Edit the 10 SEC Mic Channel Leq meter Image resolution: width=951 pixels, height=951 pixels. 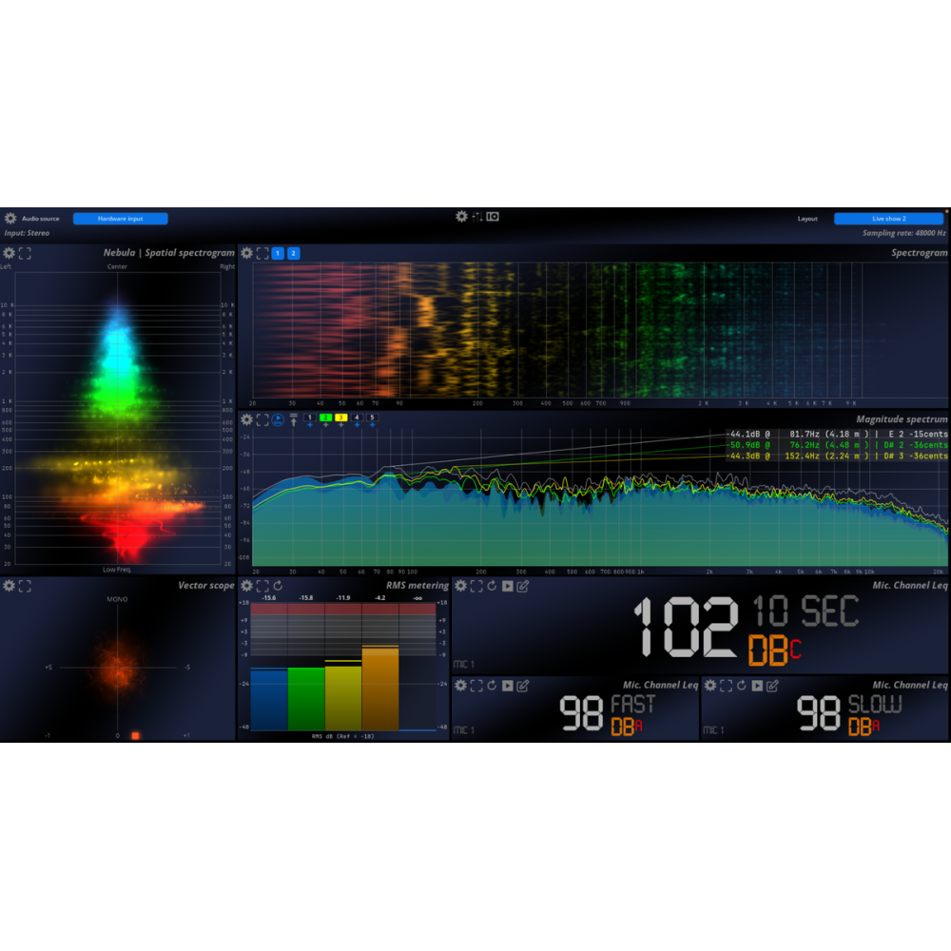coord(523,586)
